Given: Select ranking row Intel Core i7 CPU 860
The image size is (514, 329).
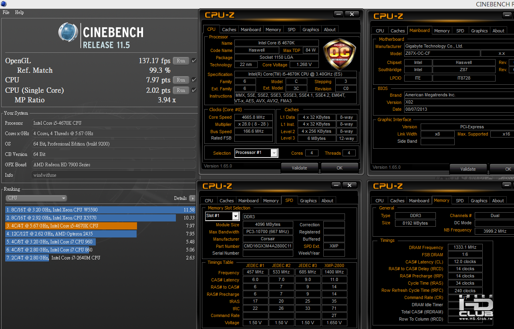Looking at the screenshot, I should [101, 250].
